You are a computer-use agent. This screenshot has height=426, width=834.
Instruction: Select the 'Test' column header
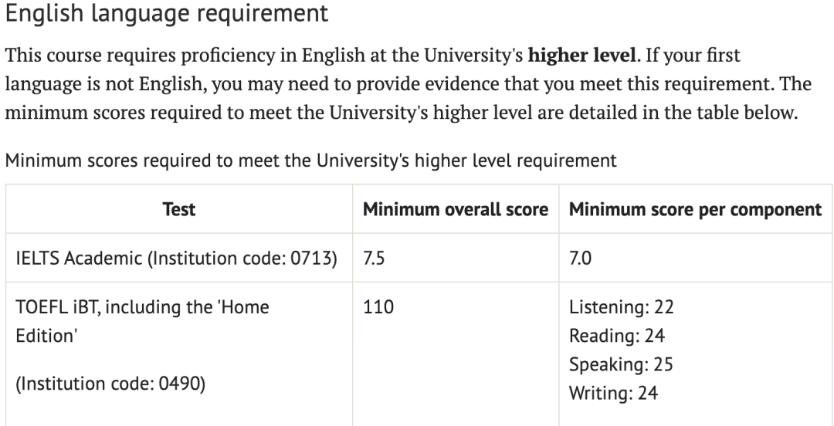178,209
